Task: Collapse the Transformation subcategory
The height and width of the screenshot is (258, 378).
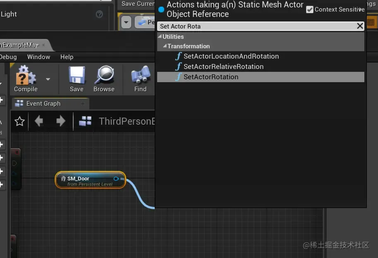Action: click(165, 46)
